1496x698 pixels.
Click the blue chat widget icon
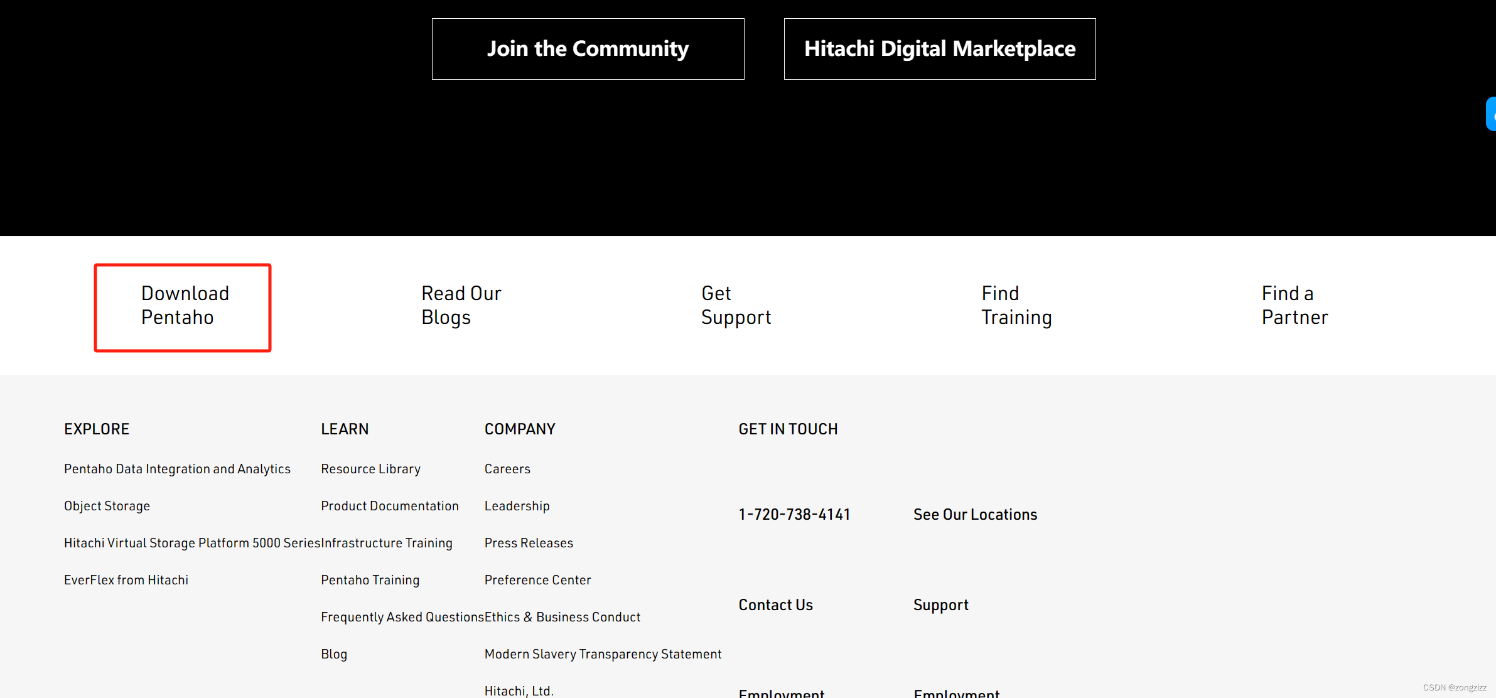1491,114
